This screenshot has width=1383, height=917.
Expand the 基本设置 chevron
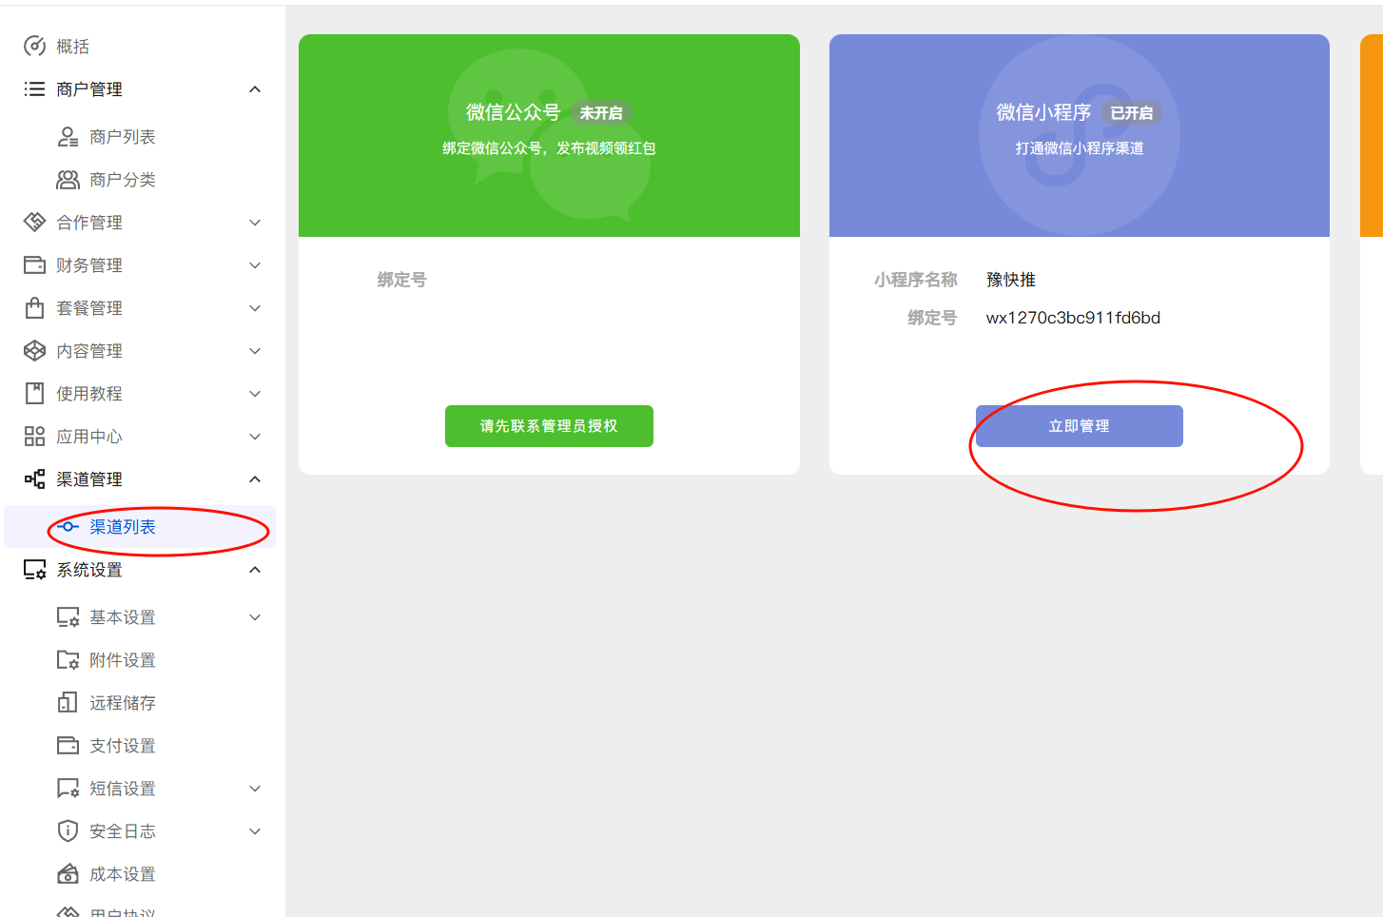[255, 616]
